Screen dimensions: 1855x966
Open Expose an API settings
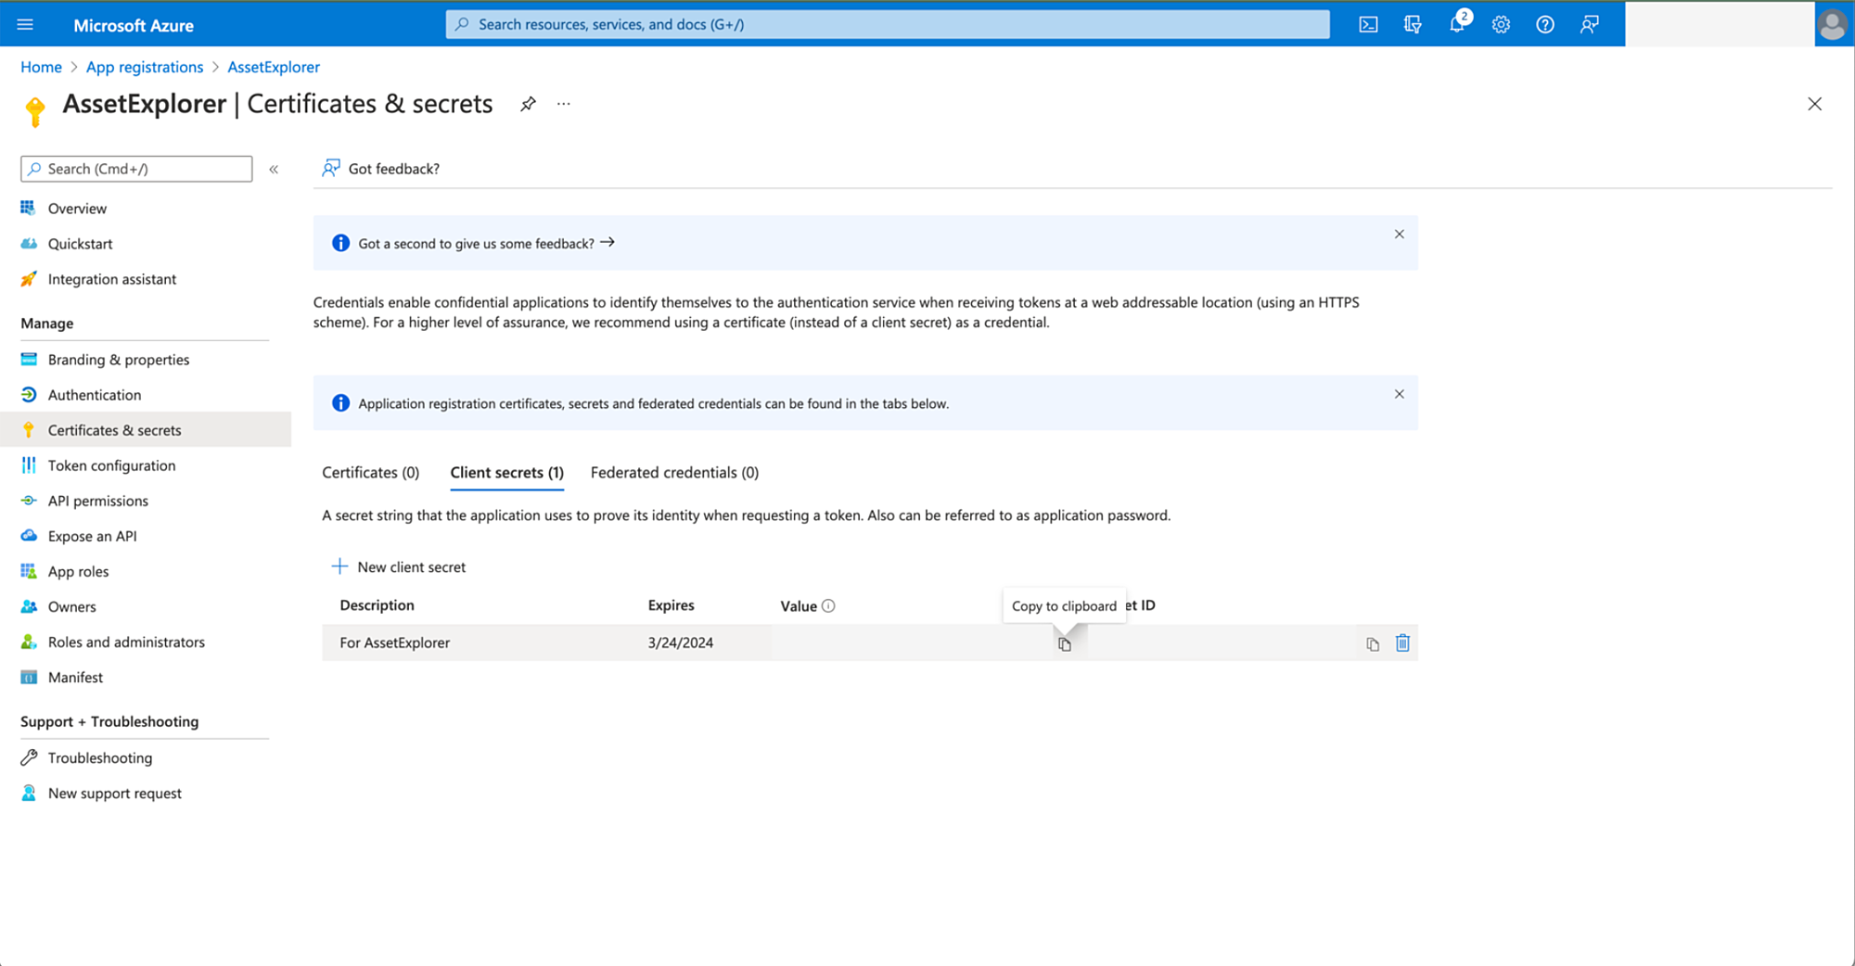point(91,535)
